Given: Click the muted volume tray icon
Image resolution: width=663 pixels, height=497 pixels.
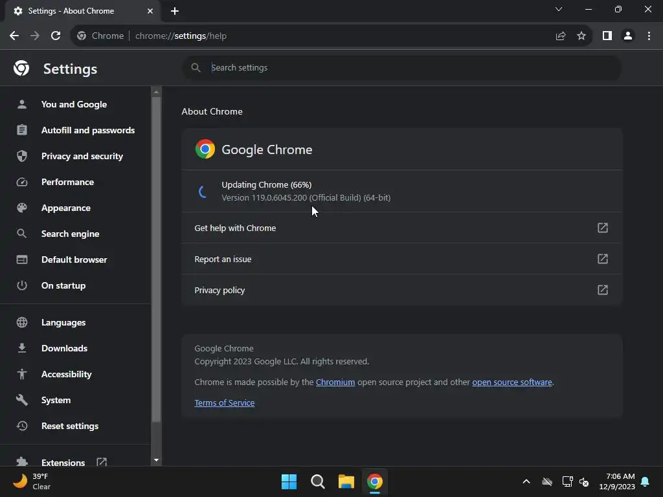Looking at the screenshot, I should 584,481.
